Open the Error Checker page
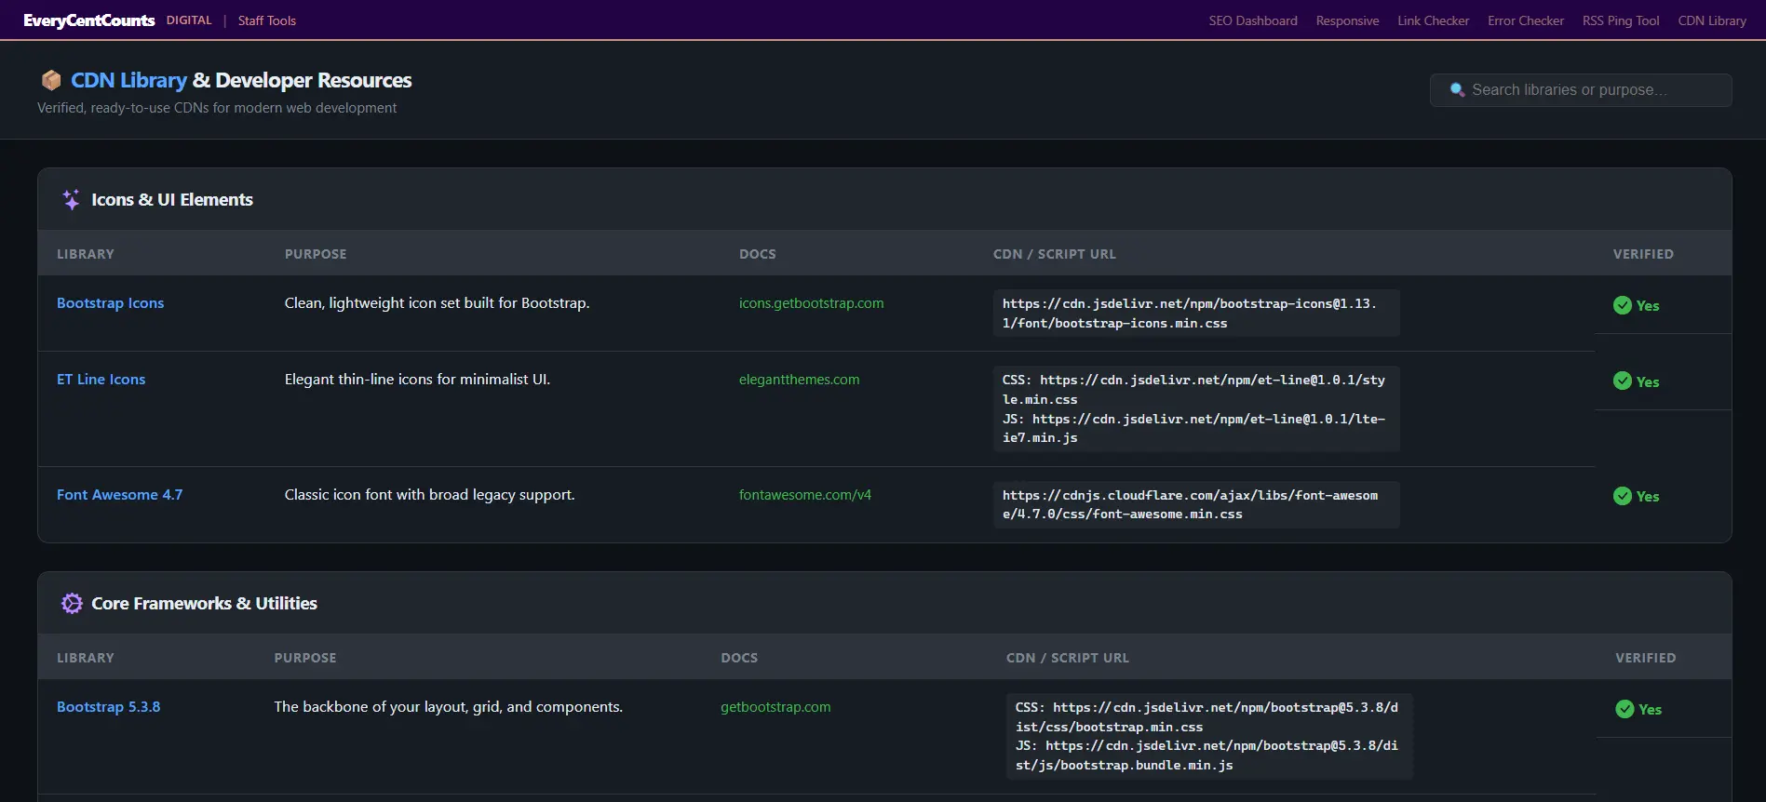Viewport: 1766px width, 802px height. (x=1525, y=20)
